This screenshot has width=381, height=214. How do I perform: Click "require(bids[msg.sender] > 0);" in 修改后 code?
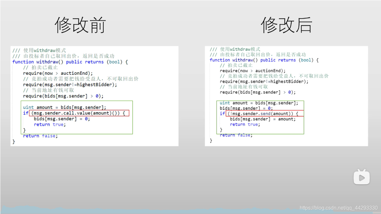(258, 92)
